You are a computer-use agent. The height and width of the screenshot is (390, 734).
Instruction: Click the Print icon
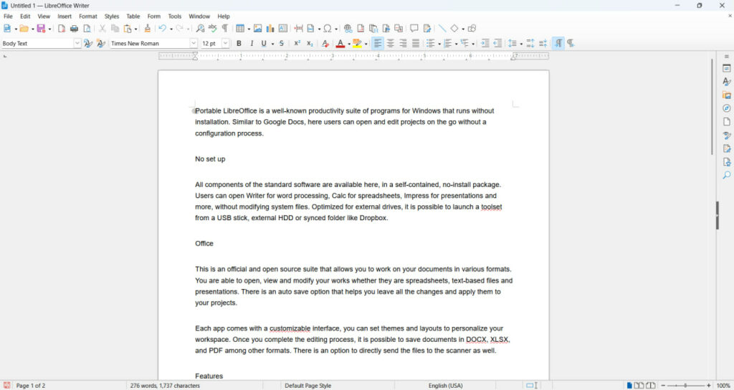point(74,29)
